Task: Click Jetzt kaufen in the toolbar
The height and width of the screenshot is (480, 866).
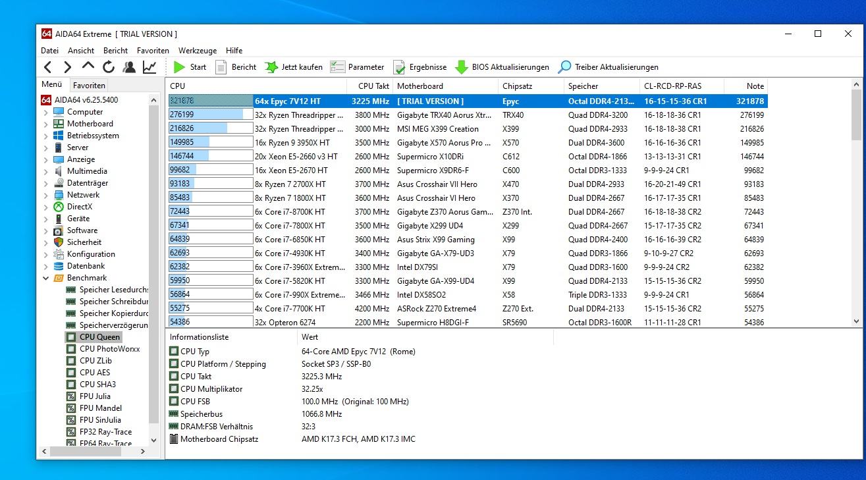Action: click(293, 67)
